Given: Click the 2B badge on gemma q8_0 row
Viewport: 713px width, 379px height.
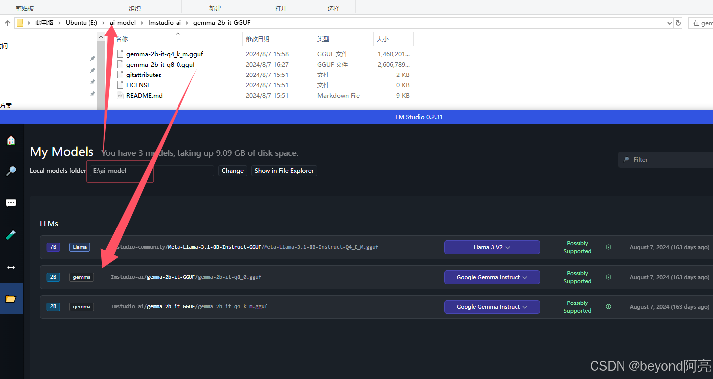Looking at the screenshot, I should [x=53, y=277].
